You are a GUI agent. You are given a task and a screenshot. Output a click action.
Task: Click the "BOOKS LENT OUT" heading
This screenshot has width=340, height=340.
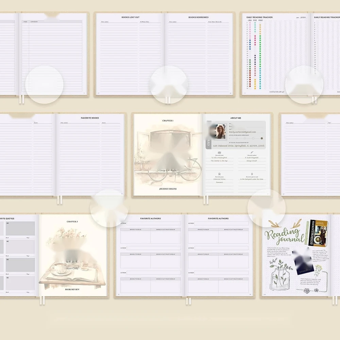pyautogui.click(x=130, y=17)
